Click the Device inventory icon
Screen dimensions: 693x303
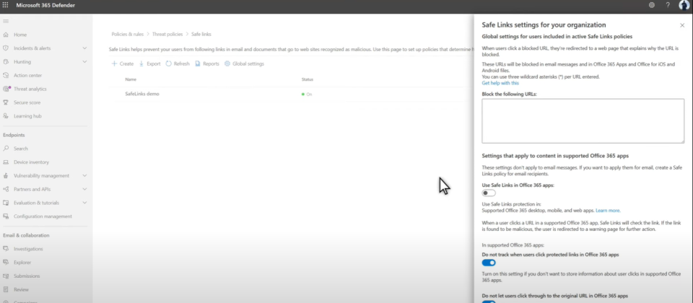coord(6,162)
